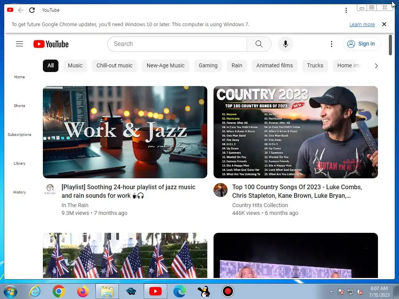Click the page vertical scrollbar thumb

click(390, 45)
